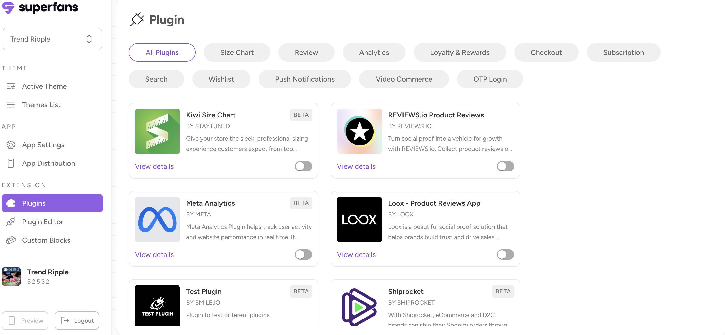
Task: Click the Logout button
Action: (x=77, y=320)
